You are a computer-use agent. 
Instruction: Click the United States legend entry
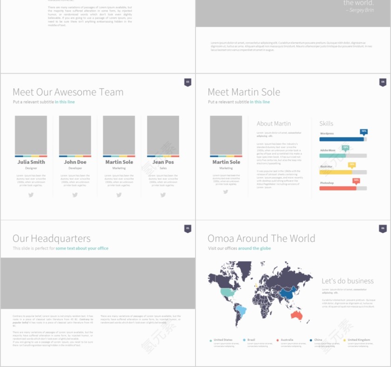tap(223, 340)
